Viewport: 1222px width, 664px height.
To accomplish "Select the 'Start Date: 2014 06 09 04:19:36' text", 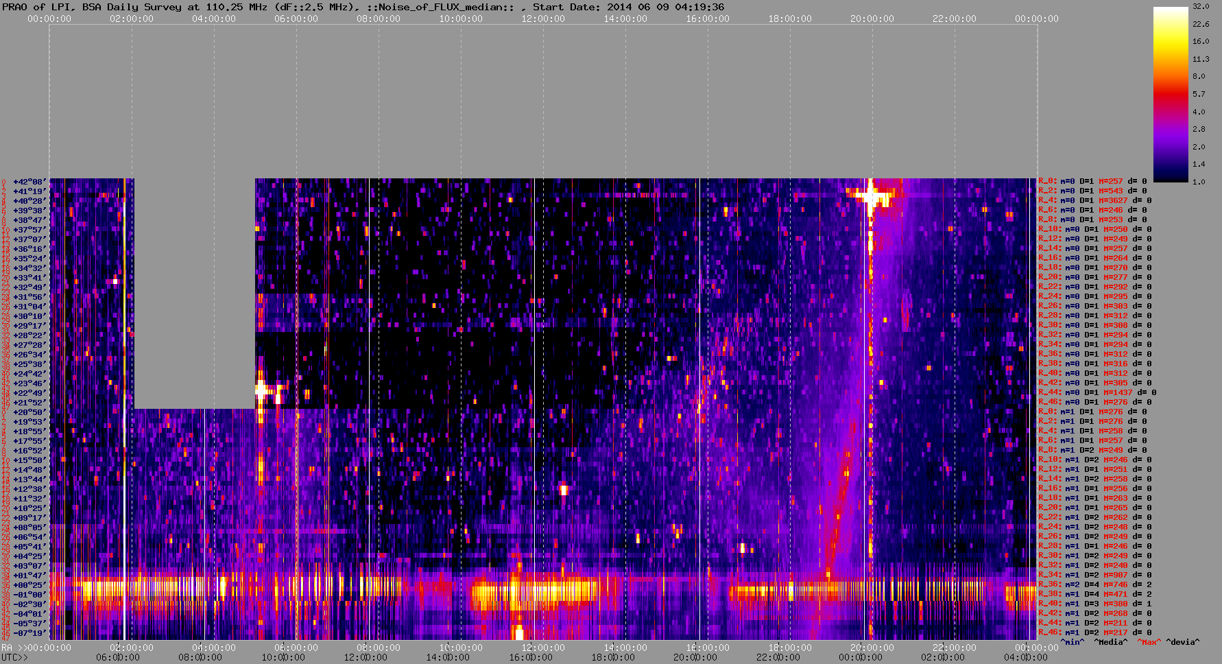I will [629, 7].
